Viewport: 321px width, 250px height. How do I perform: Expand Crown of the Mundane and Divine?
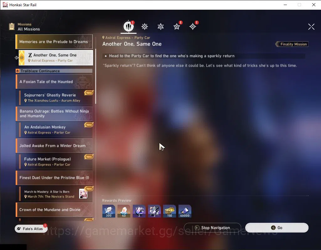(54, 210)
